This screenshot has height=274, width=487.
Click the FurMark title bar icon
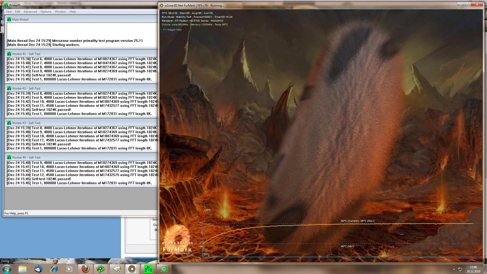tap(162, 5)
